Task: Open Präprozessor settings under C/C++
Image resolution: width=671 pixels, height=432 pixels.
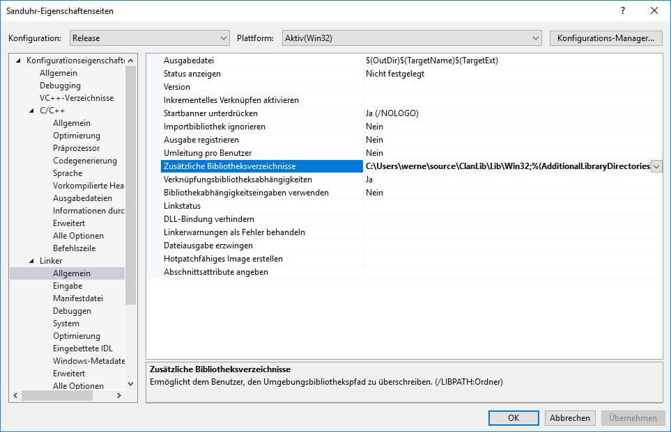Action: coord(76,148)
